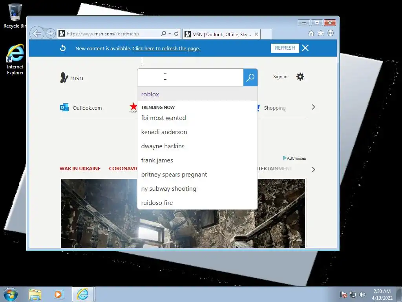Open a new blank tab
The image size is (402, 302).
[266, 35]
